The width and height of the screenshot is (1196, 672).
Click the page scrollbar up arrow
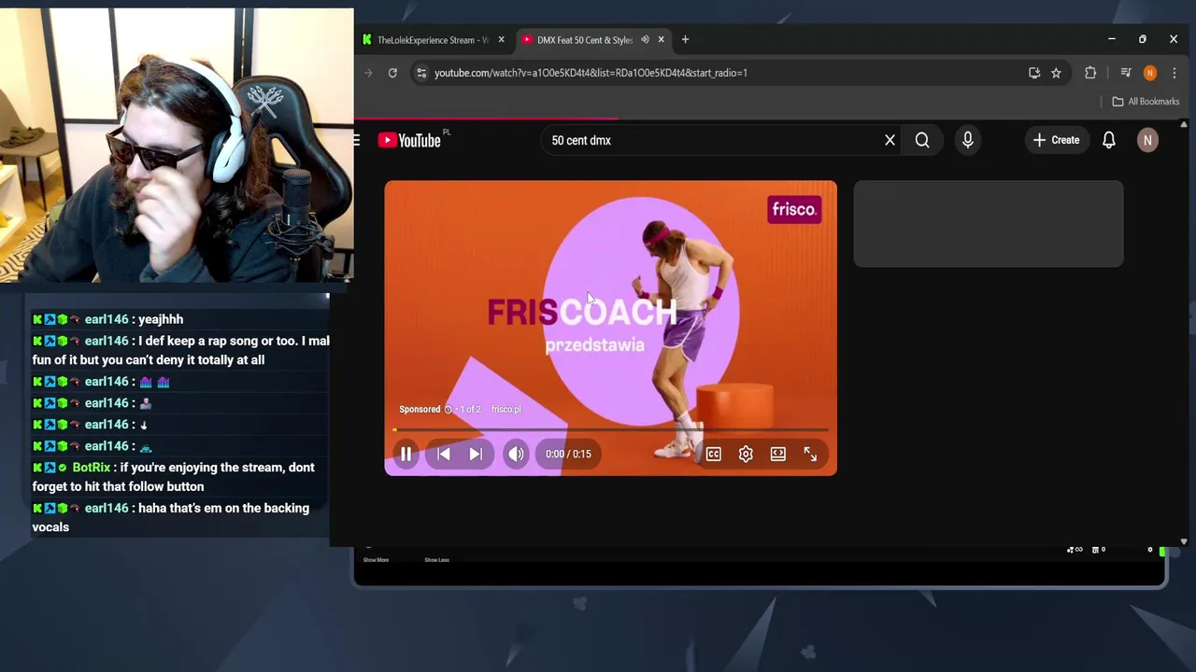point(1184,124)
